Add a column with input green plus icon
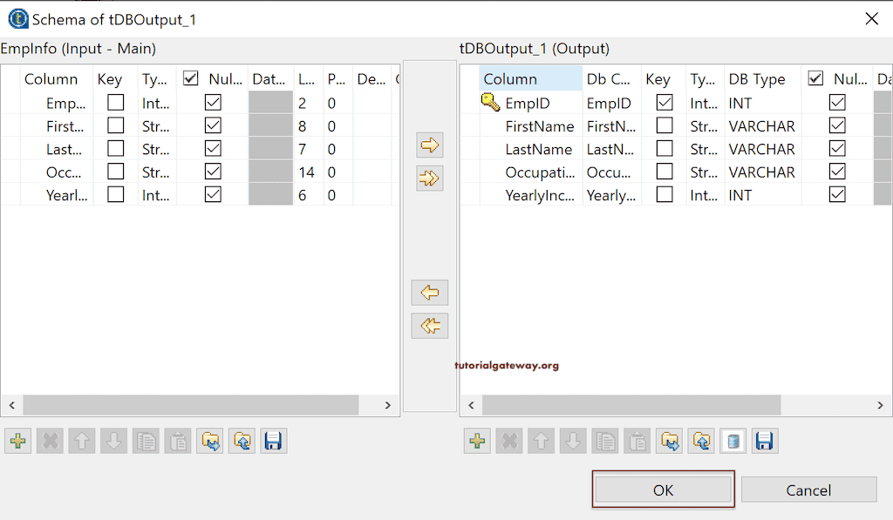This screenshot has width=893, height=520. pyautogui.click(x=18, y=441)
